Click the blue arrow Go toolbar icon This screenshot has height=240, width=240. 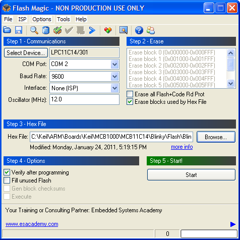[92, 30]
